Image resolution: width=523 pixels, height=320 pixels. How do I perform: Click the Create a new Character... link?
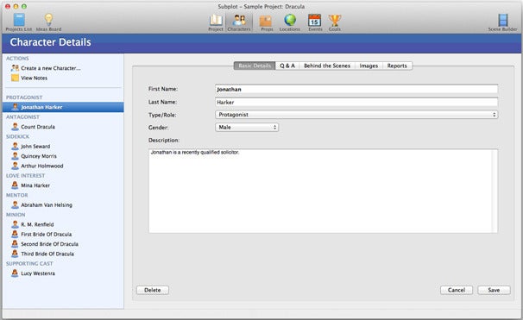coord(51,68)
